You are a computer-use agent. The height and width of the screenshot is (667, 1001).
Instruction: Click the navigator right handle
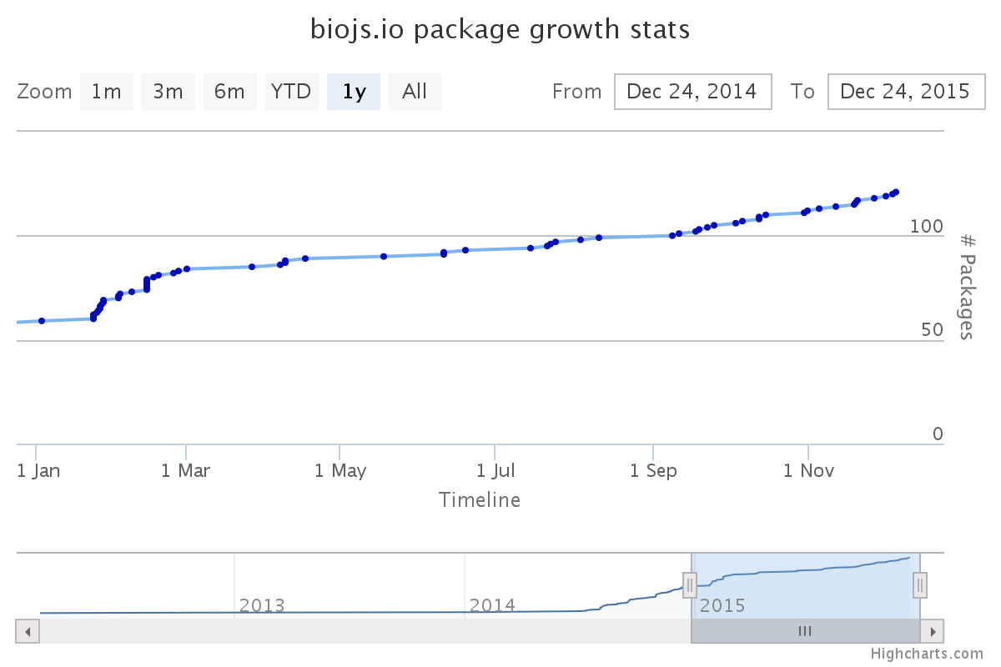(920, 585)
